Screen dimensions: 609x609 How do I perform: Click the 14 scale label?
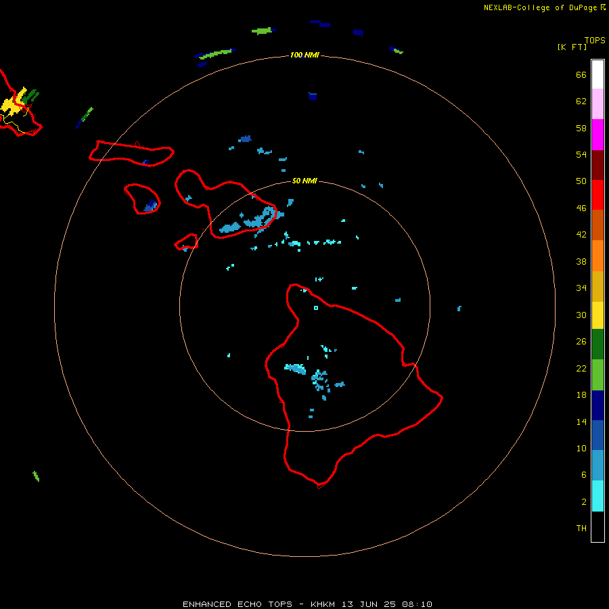[x=581, y=422]
